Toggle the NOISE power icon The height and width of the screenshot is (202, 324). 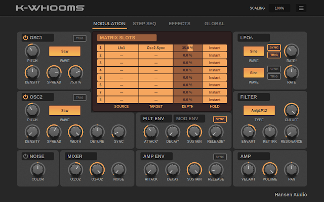(x=25, y=156)
